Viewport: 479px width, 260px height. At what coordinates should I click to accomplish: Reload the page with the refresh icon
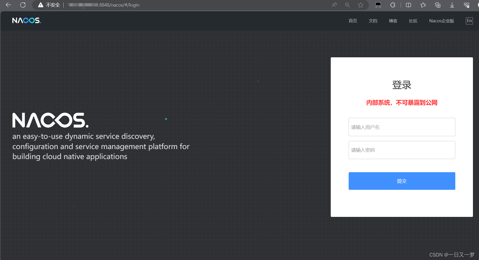pyautogui.click(x=23, y=5)
